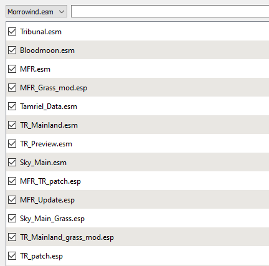269x266 pixels.
Task: Uncheck MFR_TR_patch.esp checkbox
Action: tap(12, 181)
